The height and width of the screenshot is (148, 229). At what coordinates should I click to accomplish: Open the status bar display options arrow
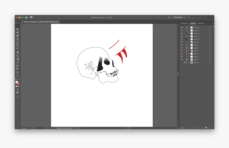(x=79, y=128)
